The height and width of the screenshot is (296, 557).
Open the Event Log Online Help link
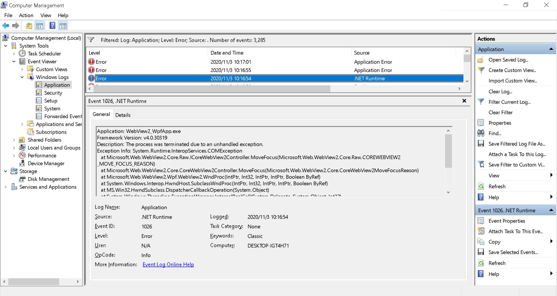coord(168,264)
